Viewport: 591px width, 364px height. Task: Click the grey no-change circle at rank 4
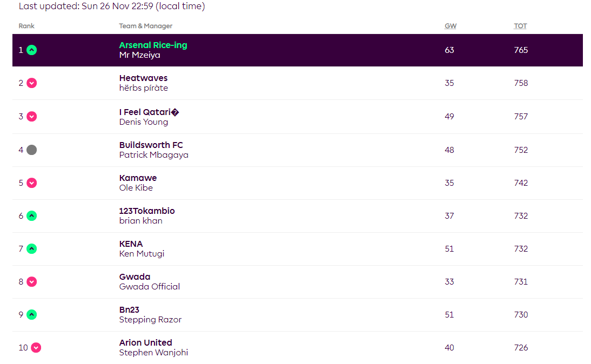pos(32,150)
